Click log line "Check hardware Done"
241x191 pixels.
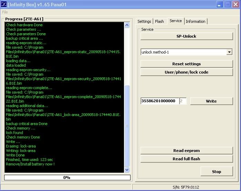coord(24,25)
